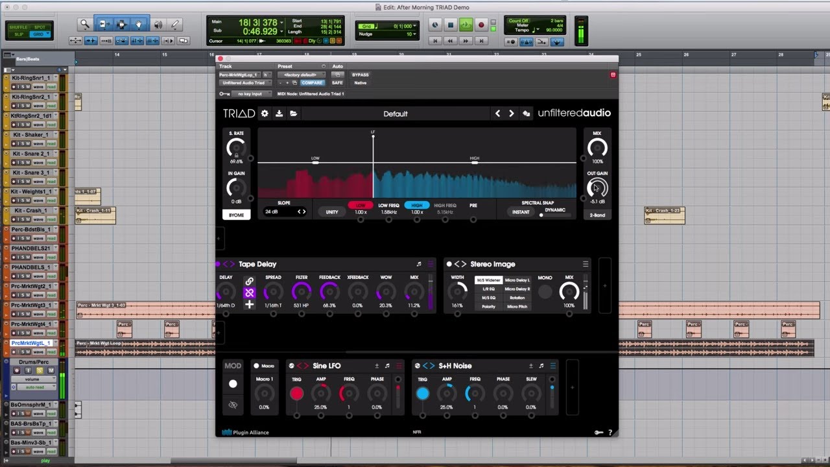Click the Tape Delay link icon

tap(249, 281)
